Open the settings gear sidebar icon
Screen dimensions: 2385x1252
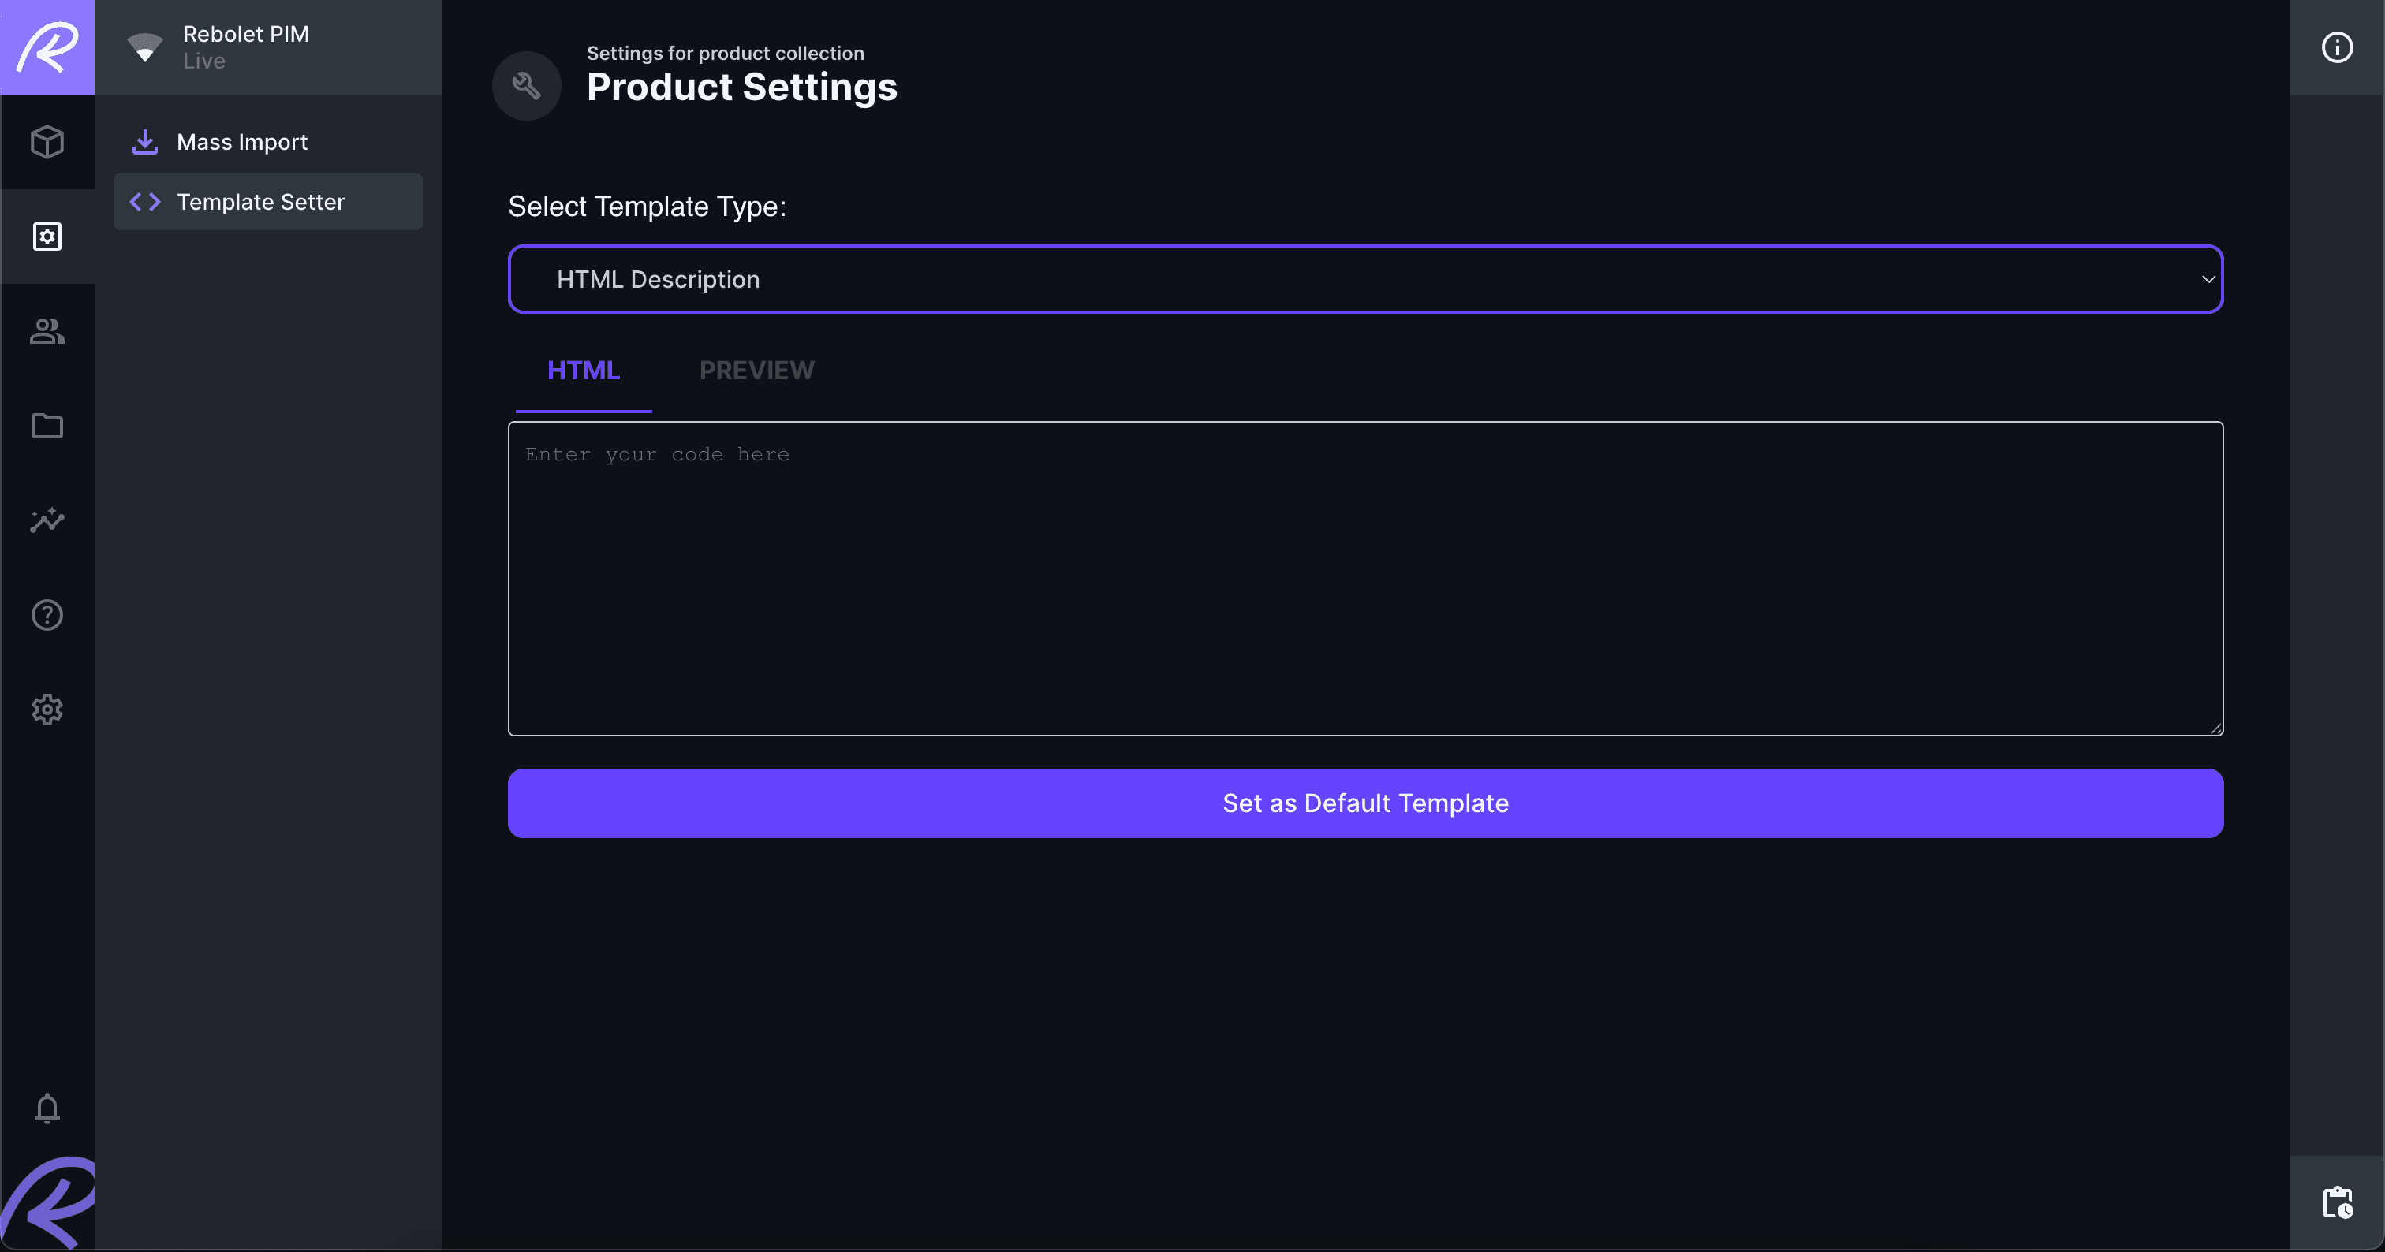coord(47,710)
